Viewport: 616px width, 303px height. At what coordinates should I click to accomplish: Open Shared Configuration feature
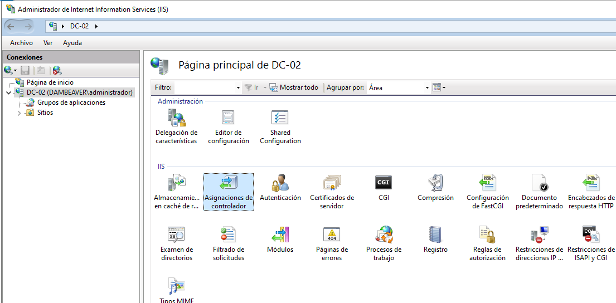click(280, 127)
